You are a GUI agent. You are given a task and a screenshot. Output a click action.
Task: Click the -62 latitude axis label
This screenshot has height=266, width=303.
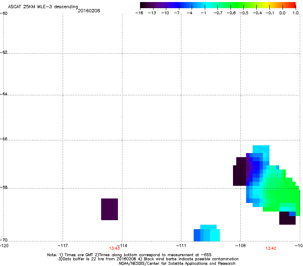[x=4, y=52]
